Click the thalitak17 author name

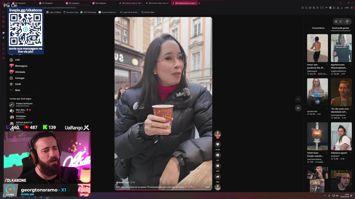pyautogui.click(x=336, y=156)
